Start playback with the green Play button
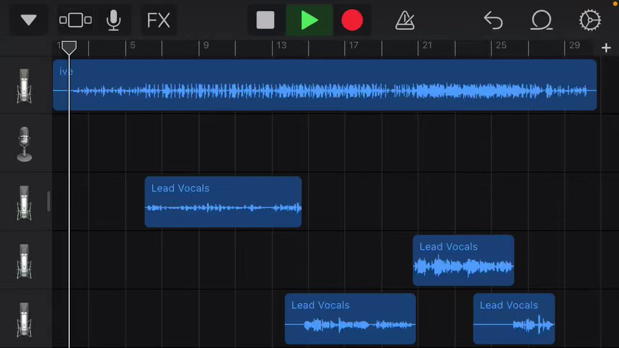Viewport: 619px width, 348px height. (x=309, y=21)
